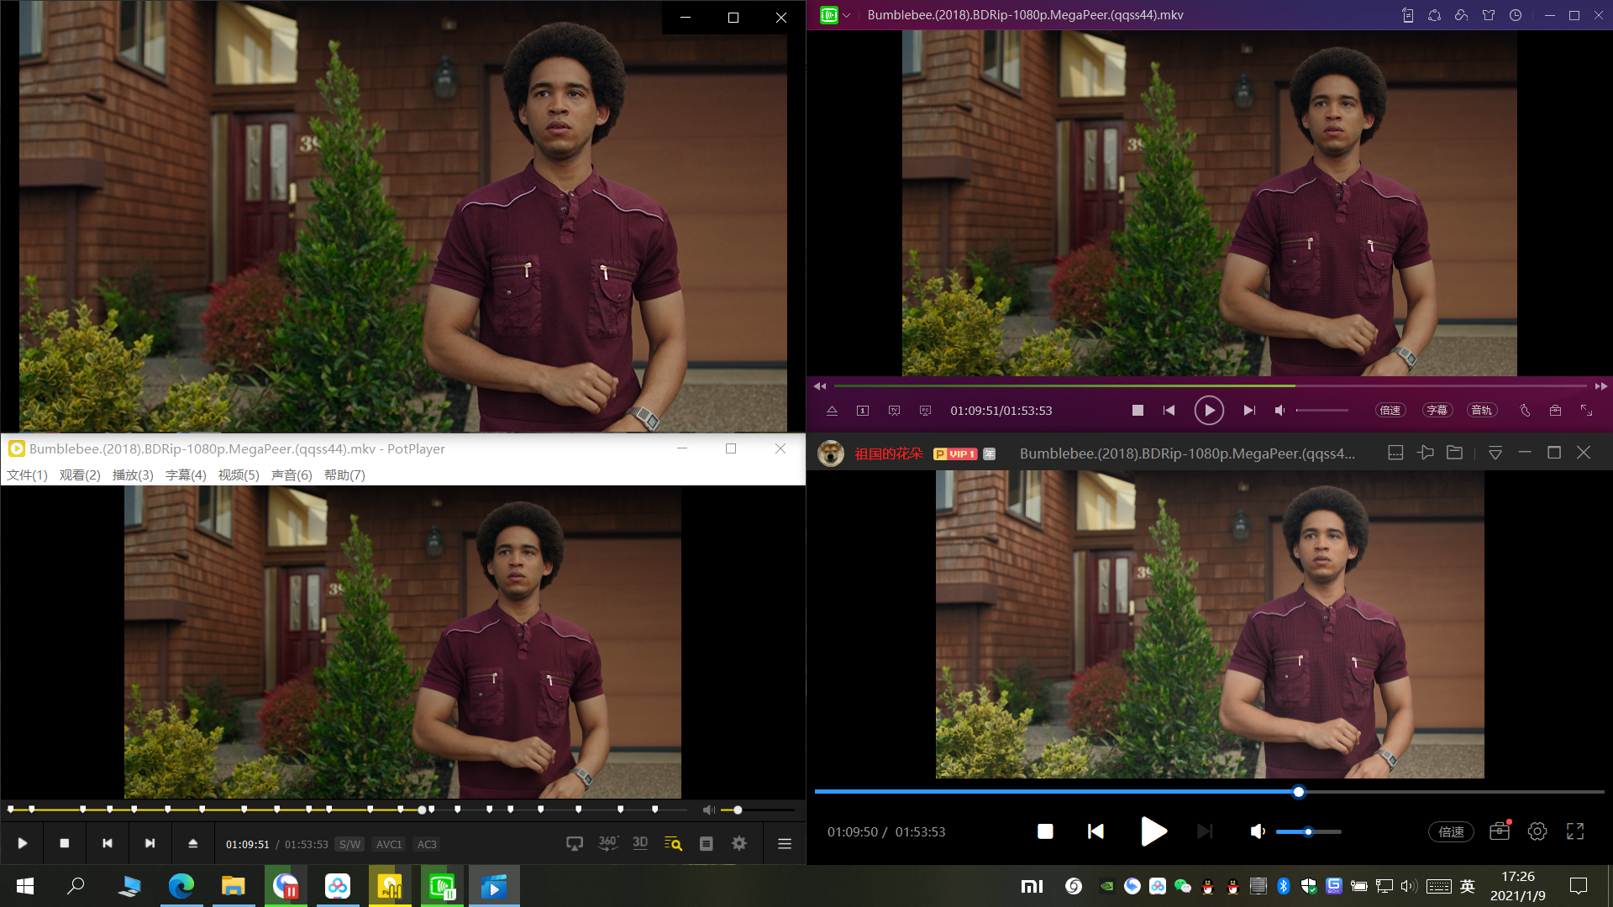Open Microsoft Edge from the taskbar
This screenshot has height=907, width=1613.
pyautogui.click(x=181, y=886)
